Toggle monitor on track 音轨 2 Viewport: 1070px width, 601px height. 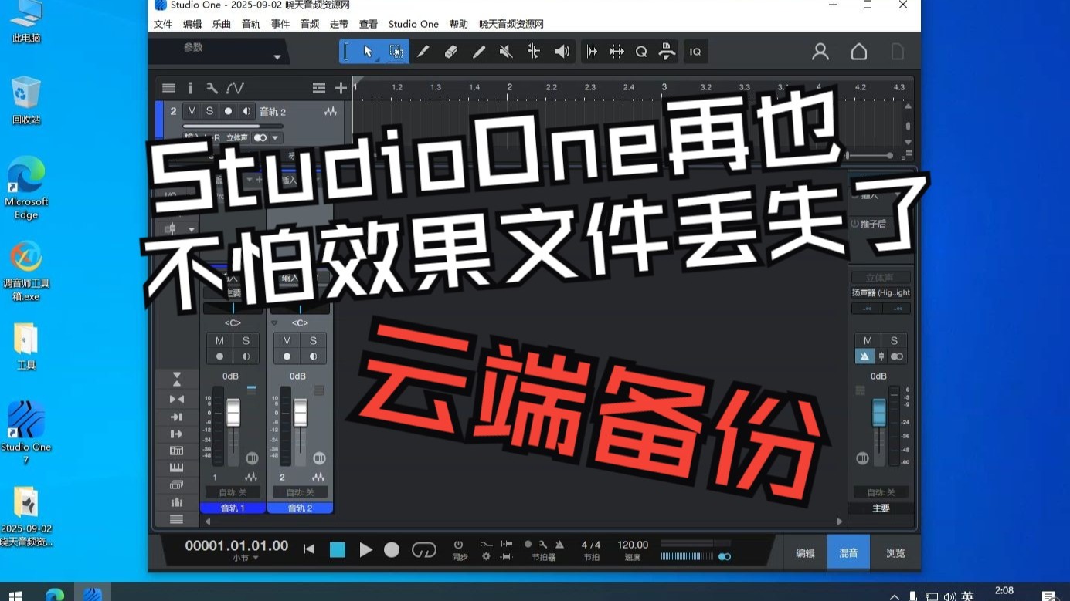point(246,111)
